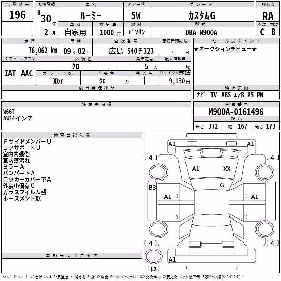
Task: Click the PS equipment entry
Action: pos(250,95)
